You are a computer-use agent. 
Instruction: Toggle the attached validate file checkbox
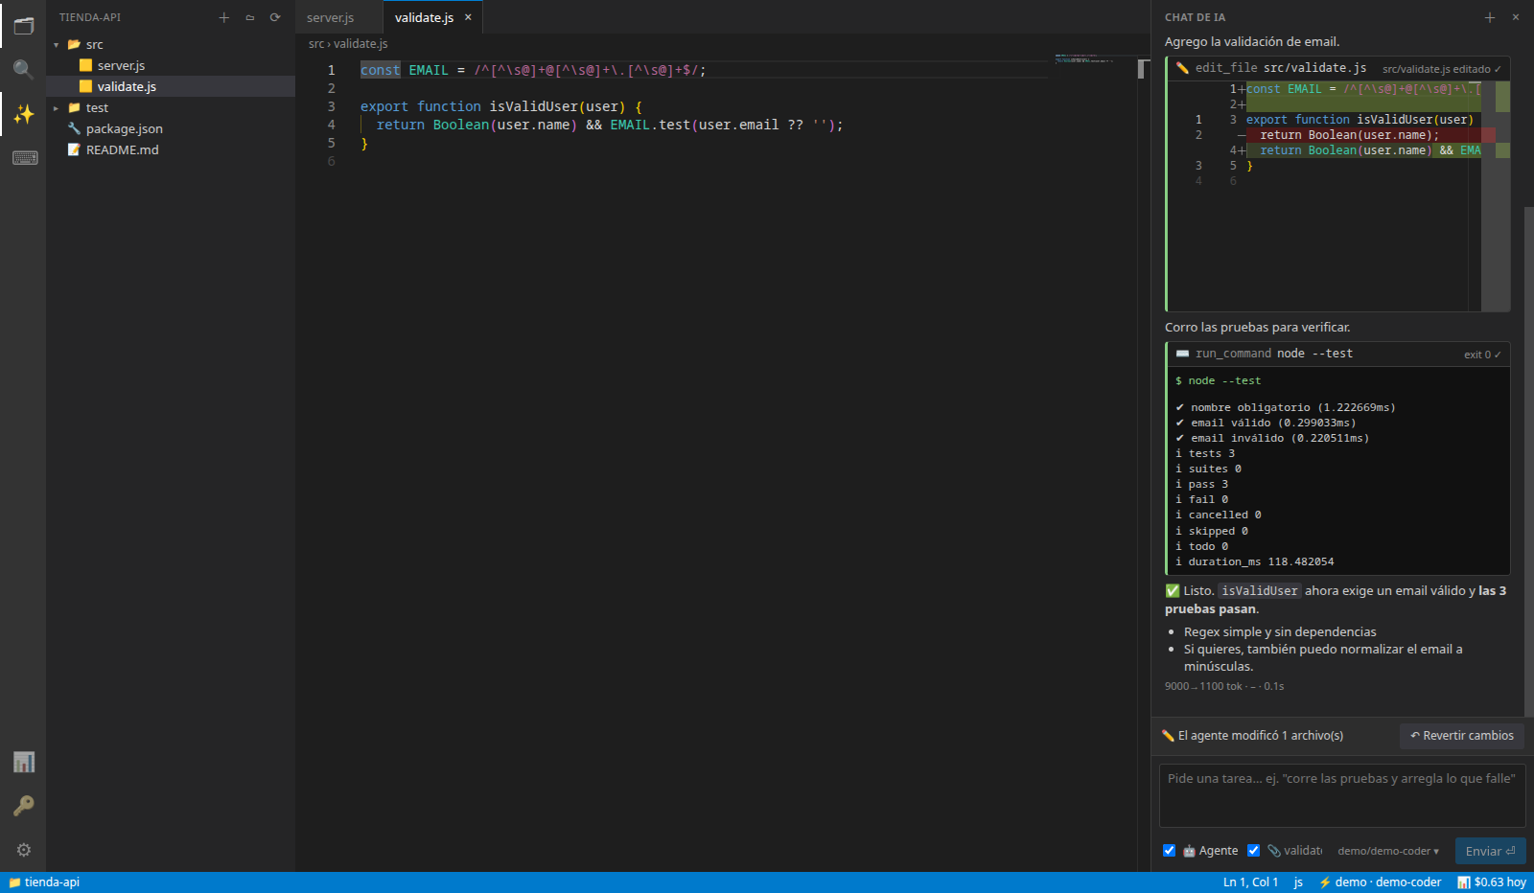point(1253,851)
